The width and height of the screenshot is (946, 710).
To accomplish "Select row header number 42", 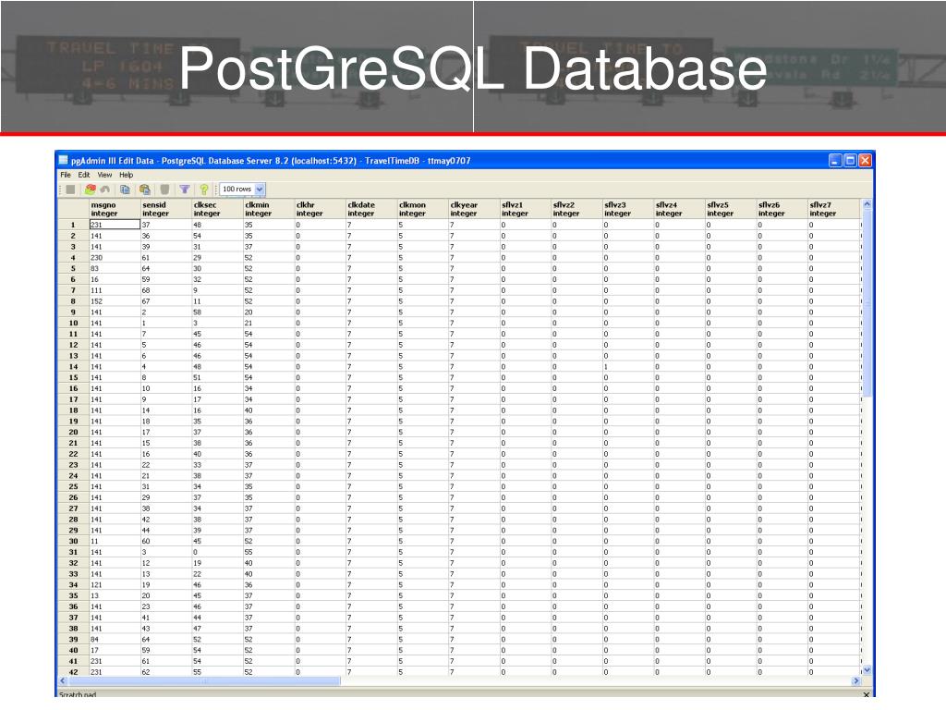I will click(73, 672).
